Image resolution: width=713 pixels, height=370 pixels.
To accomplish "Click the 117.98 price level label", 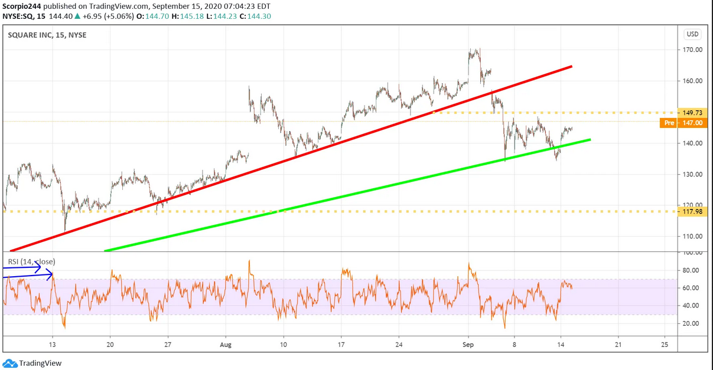I will (x=694, y=212).
